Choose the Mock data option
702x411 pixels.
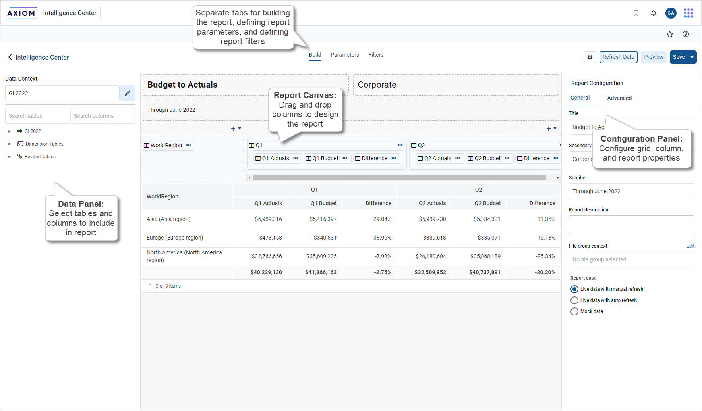coord(574,311)
